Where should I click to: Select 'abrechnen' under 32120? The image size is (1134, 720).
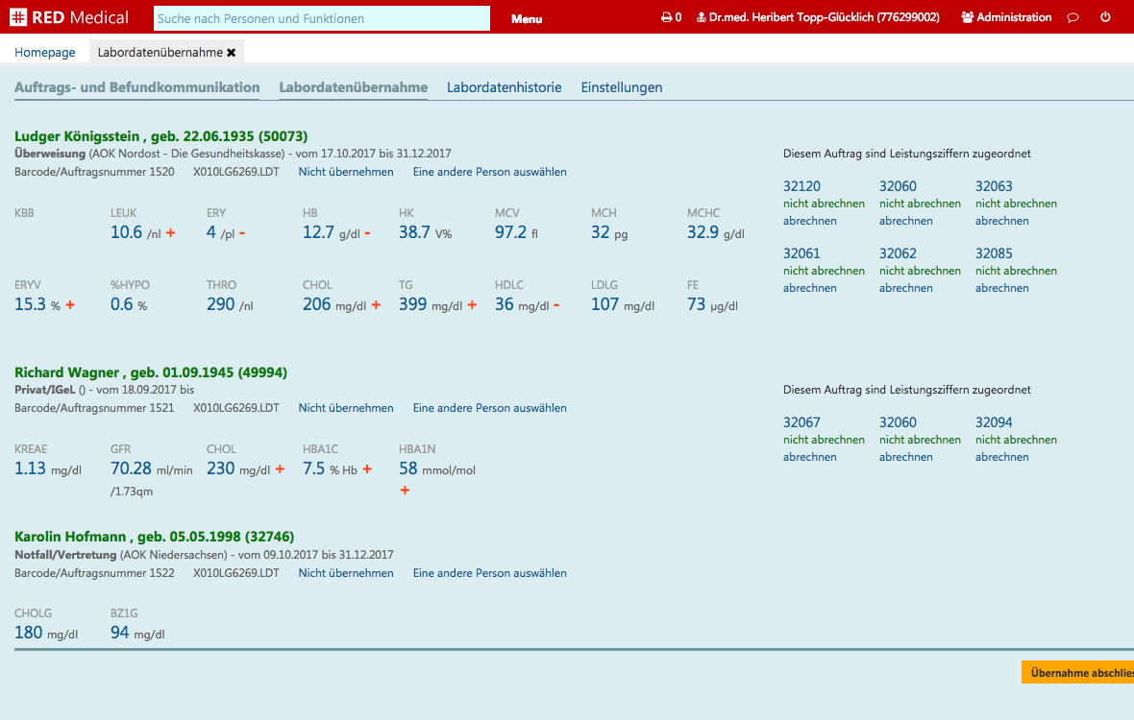coord(810,221)
